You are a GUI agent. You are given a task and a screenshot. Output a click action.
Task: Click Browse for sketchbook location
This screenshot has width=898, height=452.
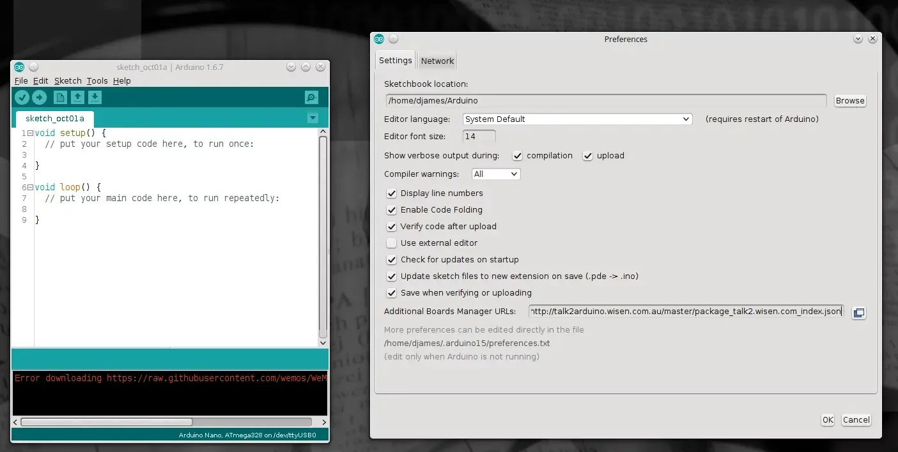850,101
